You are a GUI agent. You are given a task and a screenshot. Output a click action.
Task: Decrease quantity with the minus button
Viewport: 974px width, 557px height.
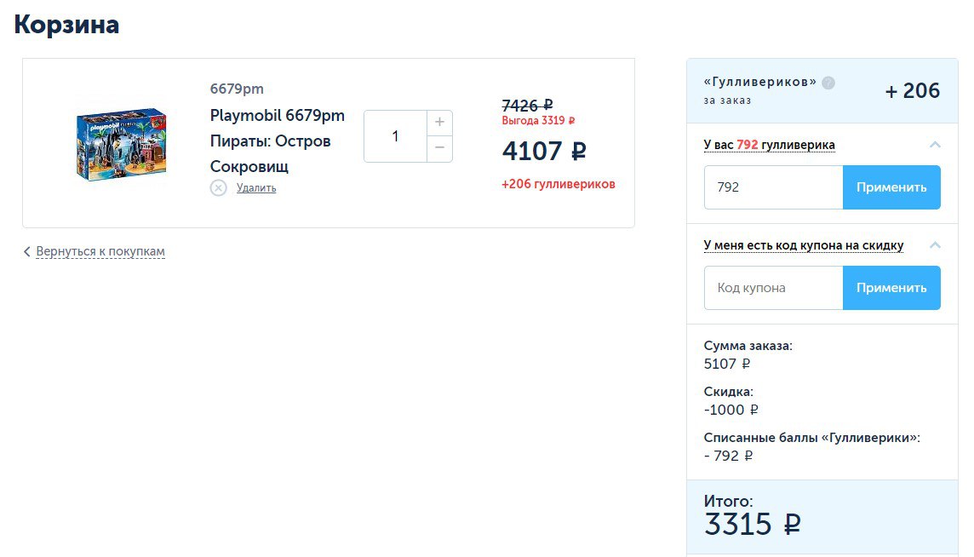coord(440,148)
